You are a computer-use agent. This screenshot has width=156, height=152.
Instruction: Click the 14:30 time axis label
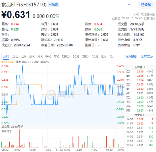(109, 150)
